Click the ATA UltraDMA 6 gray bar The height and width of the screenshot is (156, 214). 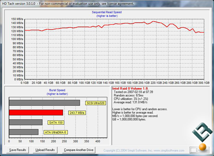[x=24, y=132]
